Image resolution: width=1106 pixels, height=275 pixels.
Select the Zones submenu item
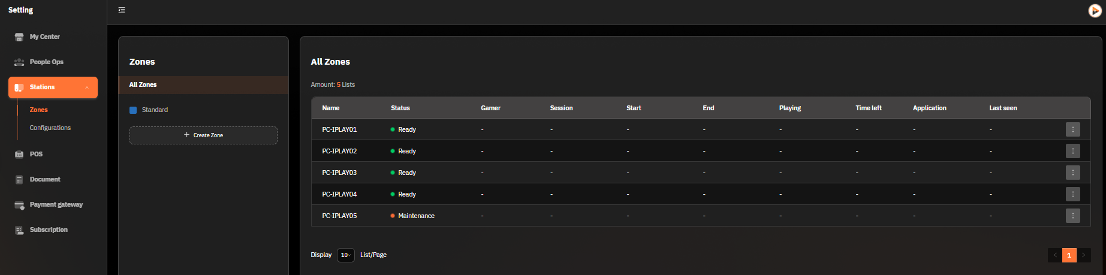[x=39, y=110]
